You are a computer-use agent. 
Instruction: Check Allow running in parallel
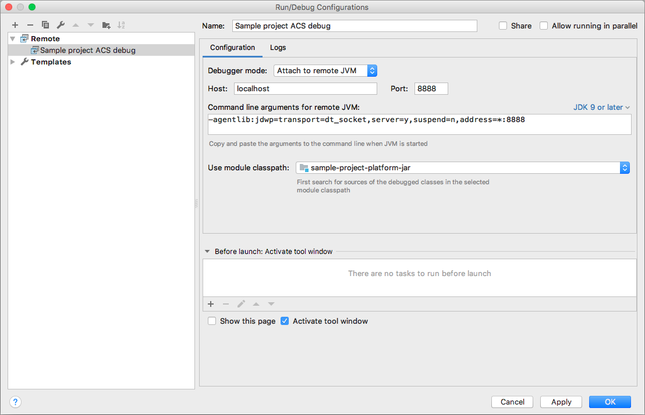(544, 26)
